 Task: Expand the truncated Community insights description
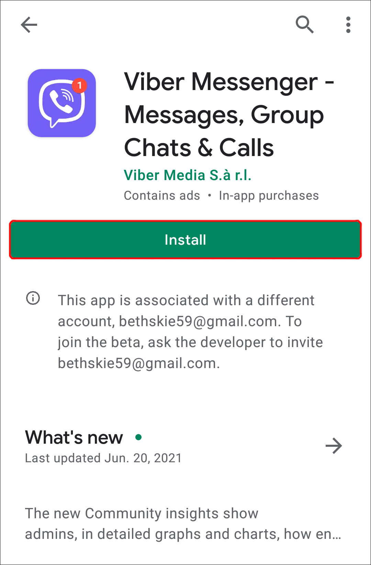(x=183, y=524)
